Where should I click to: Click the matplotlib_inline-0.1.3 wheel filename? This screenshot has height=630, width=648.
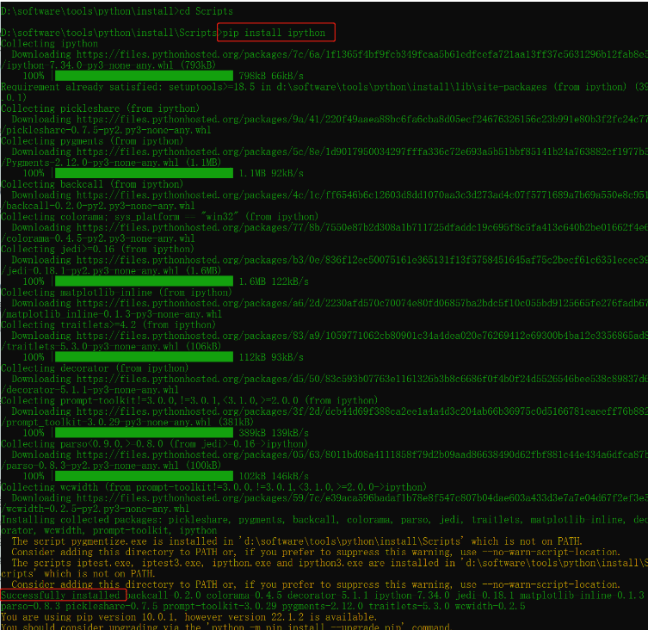[112, 314]
